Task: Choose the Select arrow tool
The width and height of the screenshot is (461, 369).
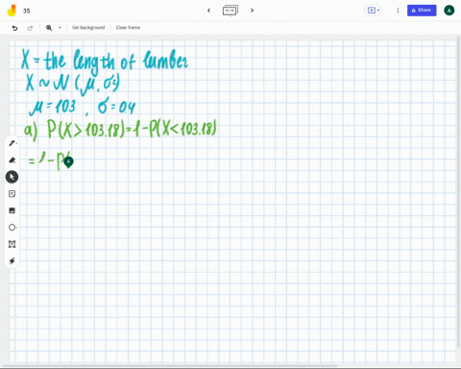Action: [x=12, y=177]
